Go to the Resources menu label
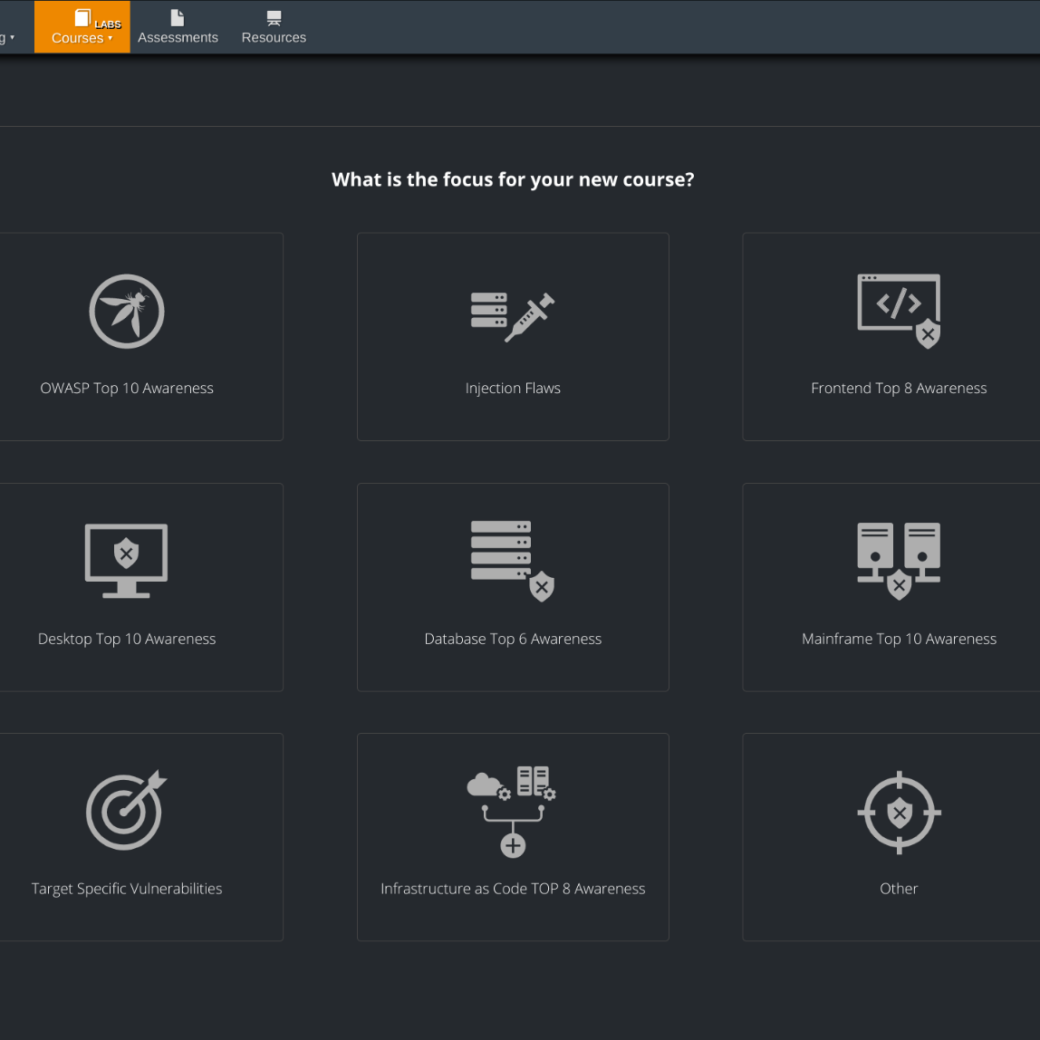The image size is (1040, 1040). click(x=274, y=38)
